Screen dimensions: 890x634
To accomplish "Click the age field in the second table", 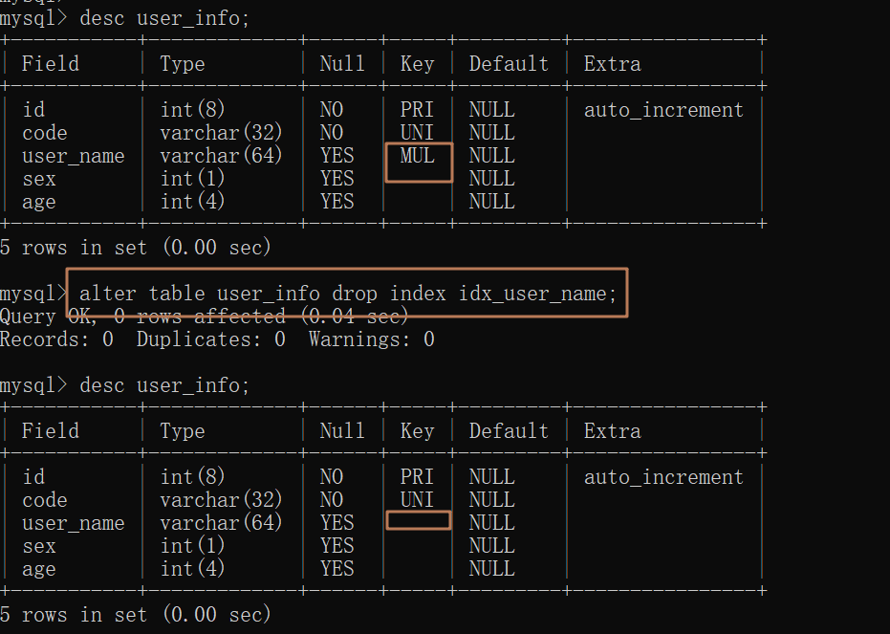I will coord(39,569).
